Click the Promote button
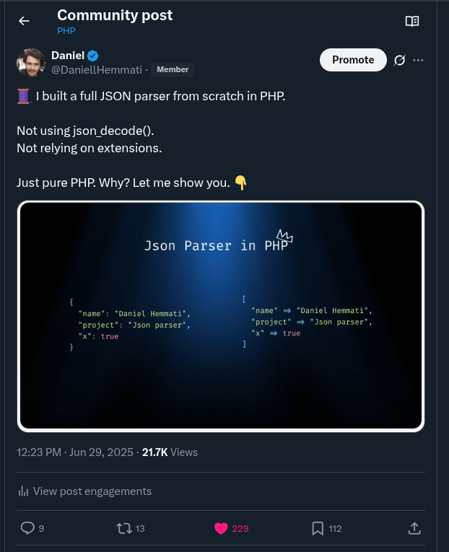The image size is (449, 552). 353,60
